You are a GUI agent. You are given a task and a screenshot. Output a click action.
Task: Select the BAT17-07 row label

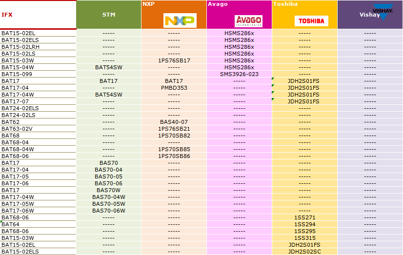[x=15, y=101]
